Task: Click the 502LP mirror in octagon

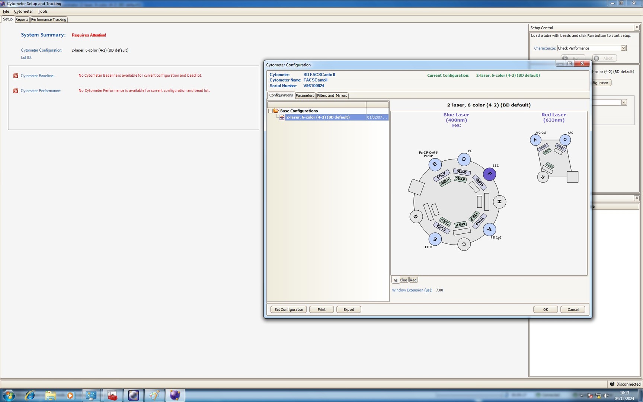Action: coord(445,222)
